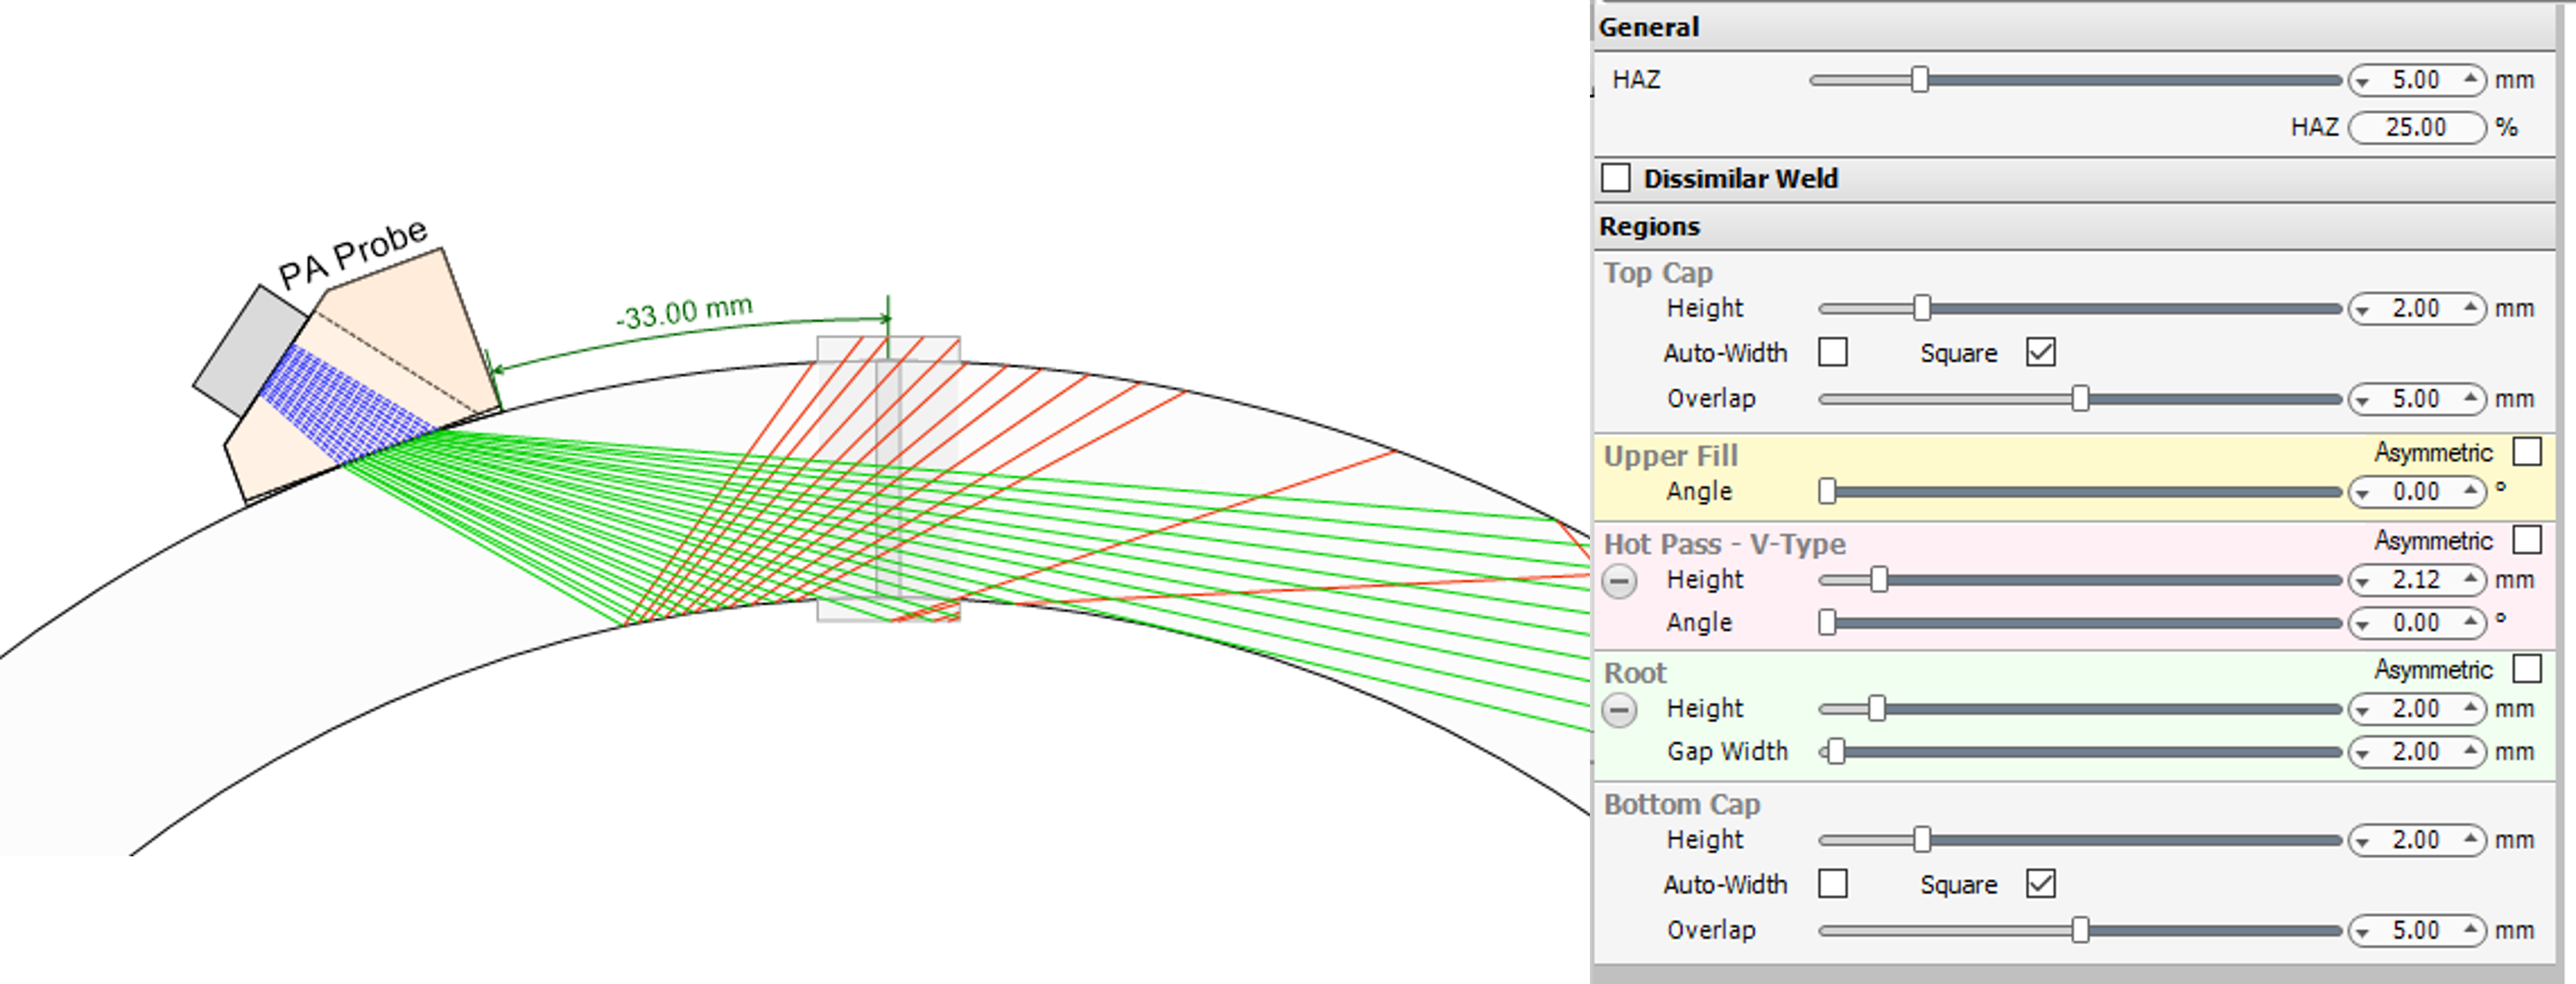Enable Bottom Cap Auto-Width checkbox

(x=1832, y=883)
